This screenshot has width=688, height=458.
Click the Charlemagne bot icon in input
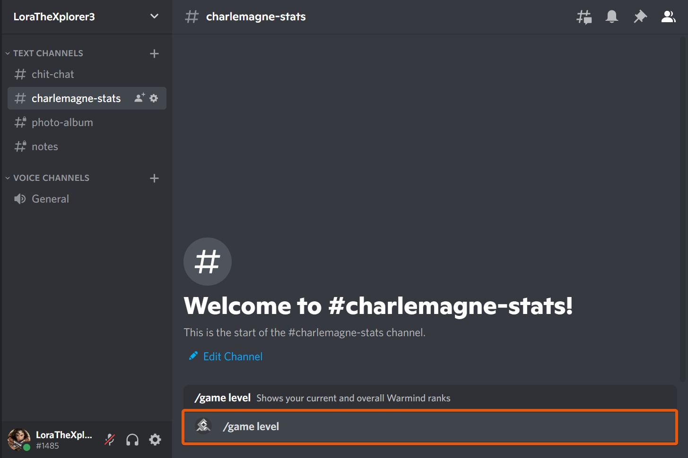tap(203, 426)
